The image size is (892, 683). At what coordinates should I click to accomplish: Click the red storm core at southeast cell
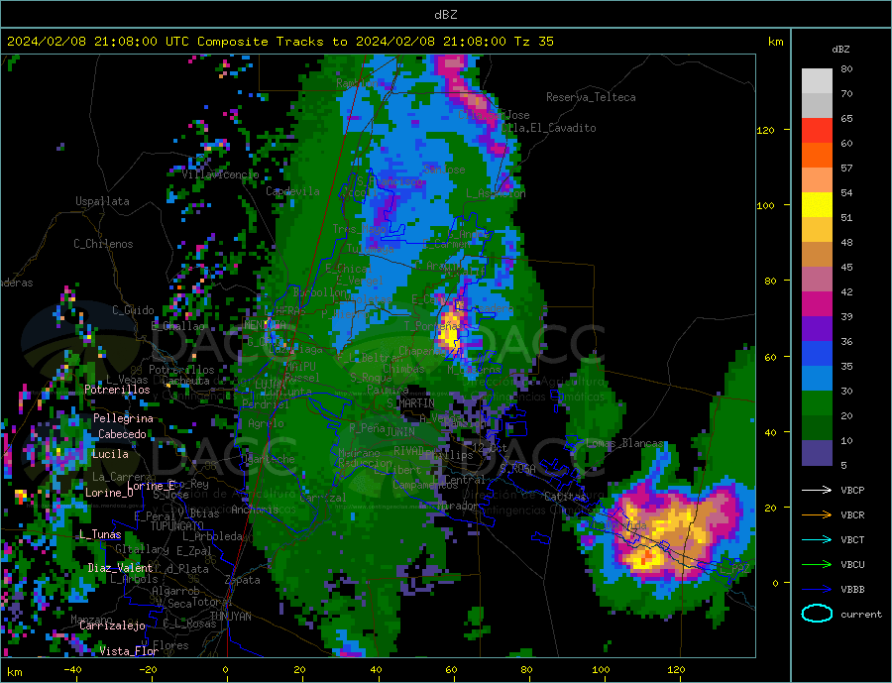pyautogui.click(x=644, y=558)
